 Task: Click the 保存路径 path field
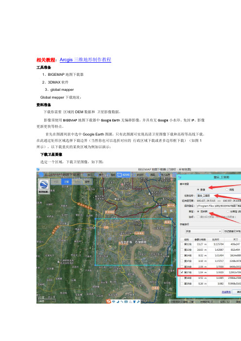coord(219,206)
